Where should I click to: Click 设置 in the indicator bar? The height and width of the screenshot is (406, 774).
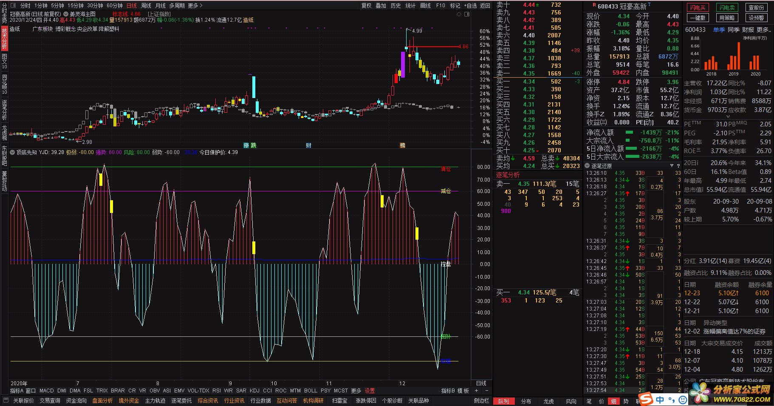370,390
